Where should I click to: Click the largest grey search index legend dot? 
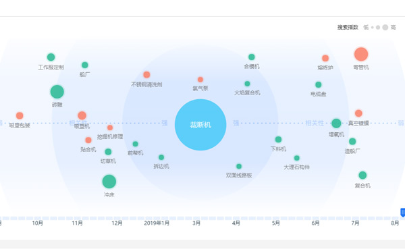click(385, 28)
